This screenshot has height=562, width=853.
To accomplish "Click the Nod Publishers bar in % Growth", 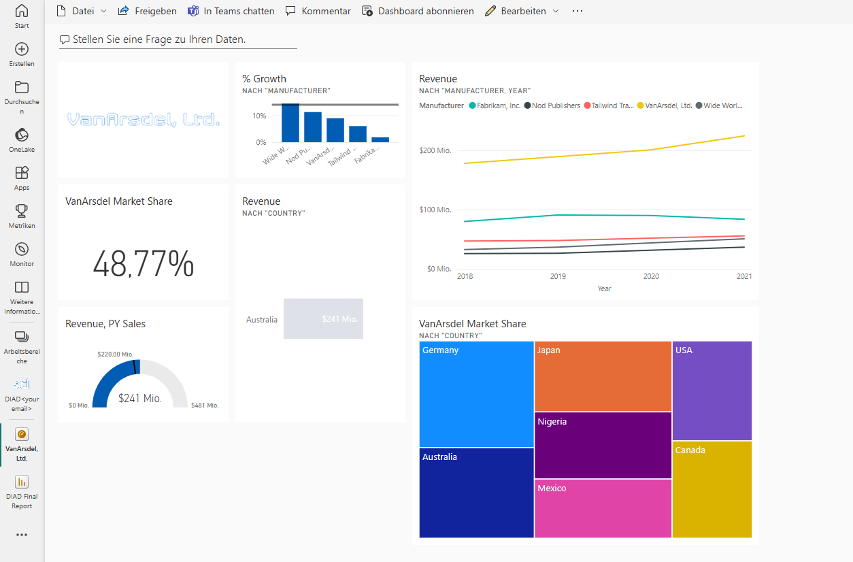I will 313,127.
